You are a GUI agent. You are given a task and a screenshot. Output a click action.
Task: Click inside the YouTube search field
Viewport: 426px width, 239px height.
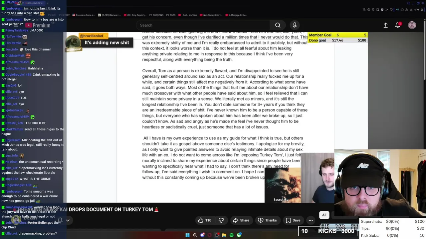tap(203, 25)
